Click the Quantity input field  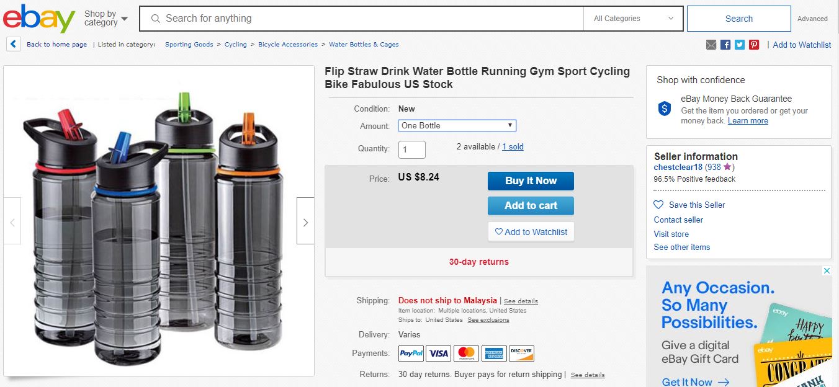[x=411, y=149]
